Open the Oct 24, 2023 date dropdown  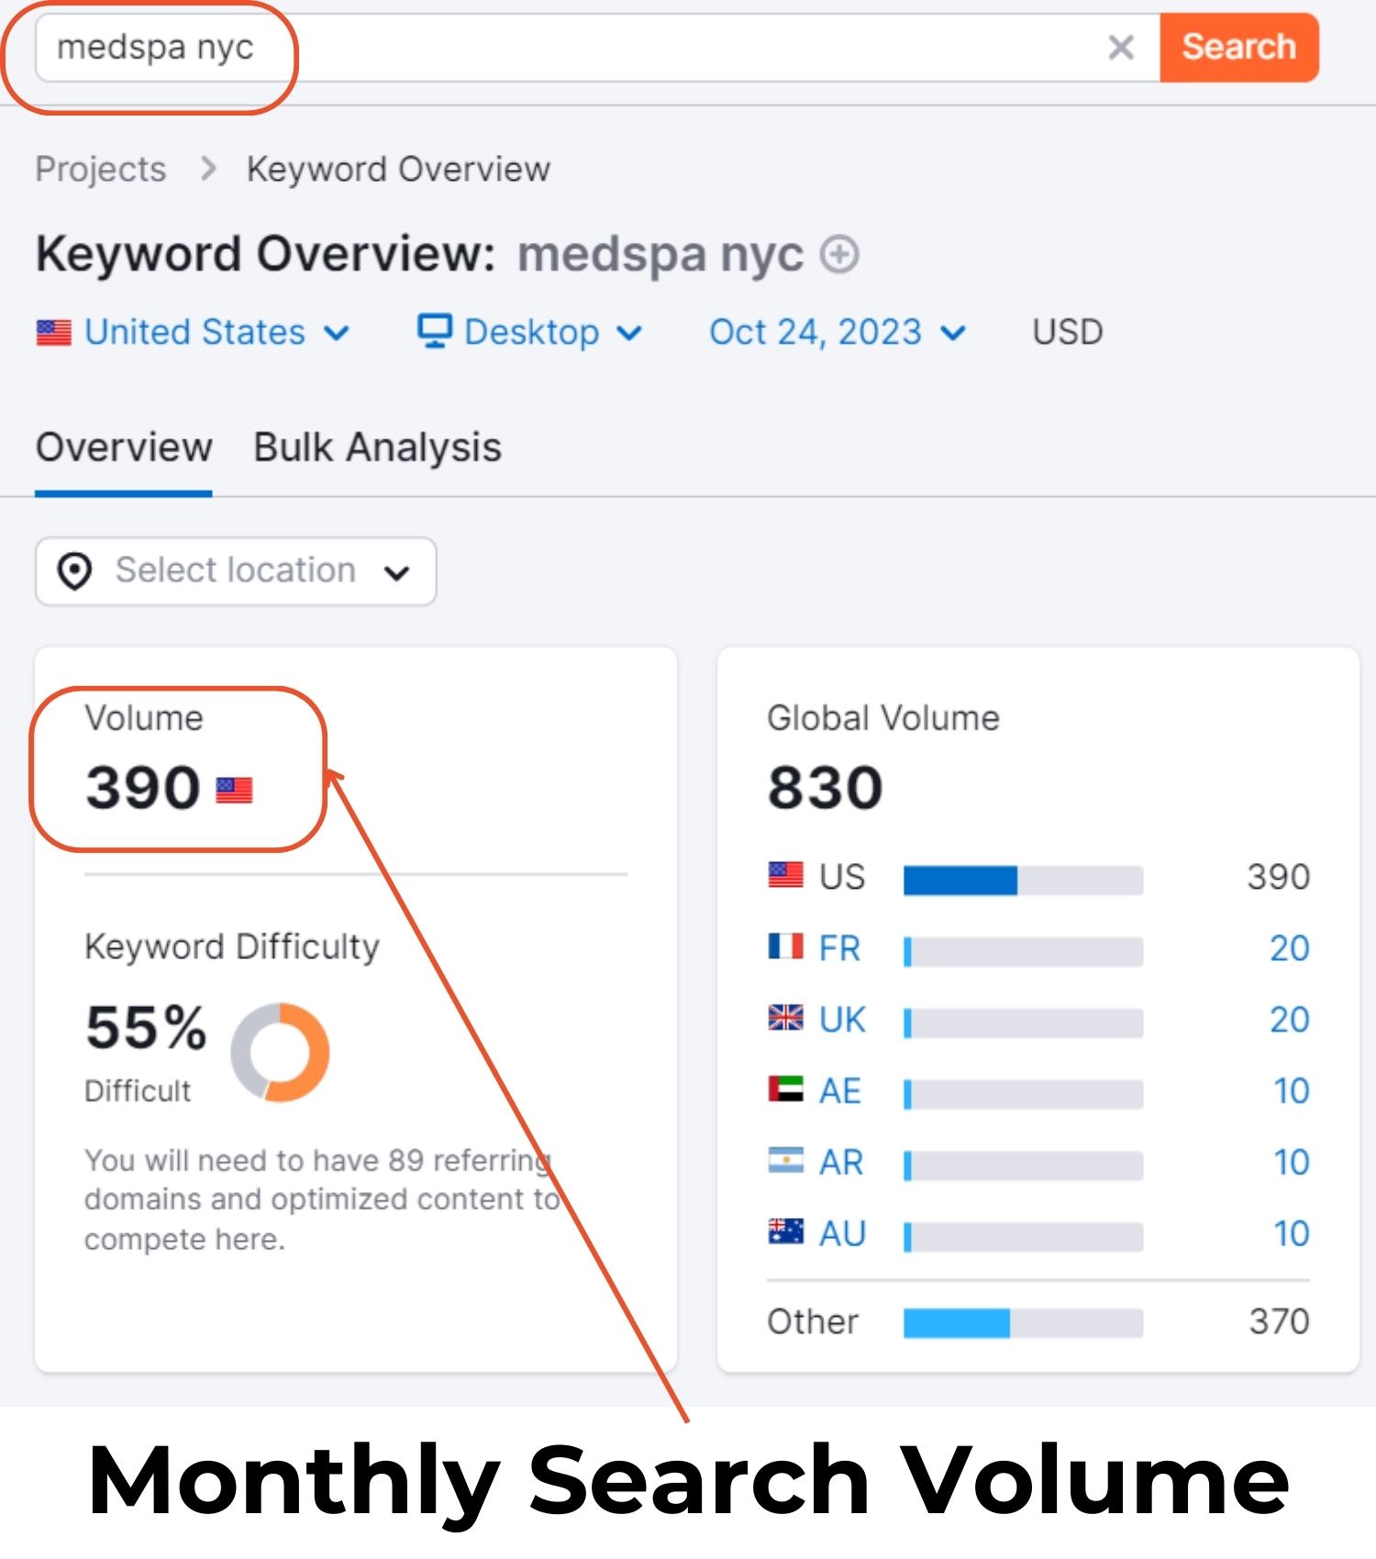point(838,332)
